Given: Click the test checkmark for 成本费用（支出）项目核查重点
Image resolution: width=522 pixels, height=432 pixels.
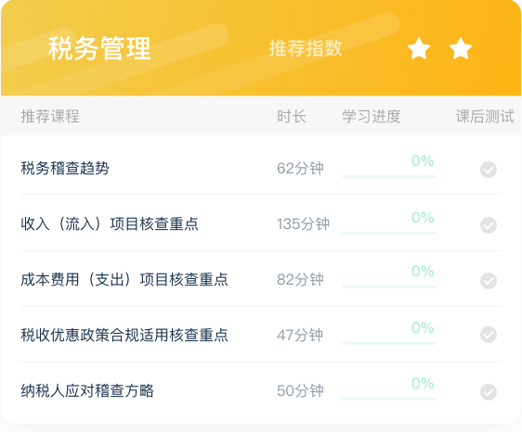Looking at the screenshot, I should coord(489,281).
